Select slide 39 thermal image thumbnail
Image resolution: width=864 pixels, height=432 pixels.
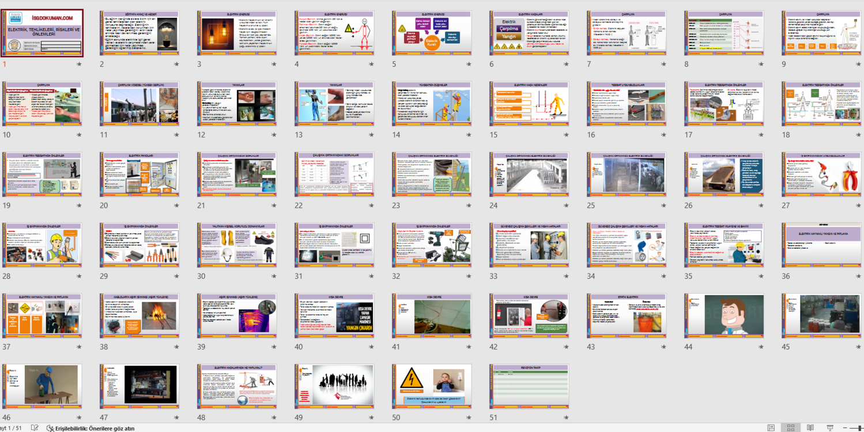237,316
